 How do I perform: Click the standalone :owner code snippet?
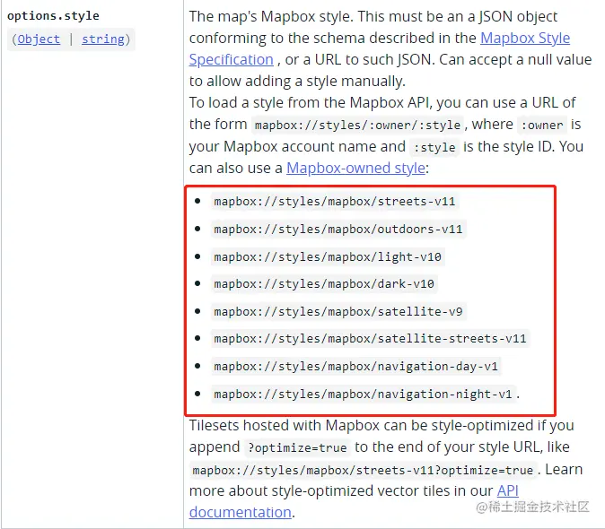pos(542,126)
